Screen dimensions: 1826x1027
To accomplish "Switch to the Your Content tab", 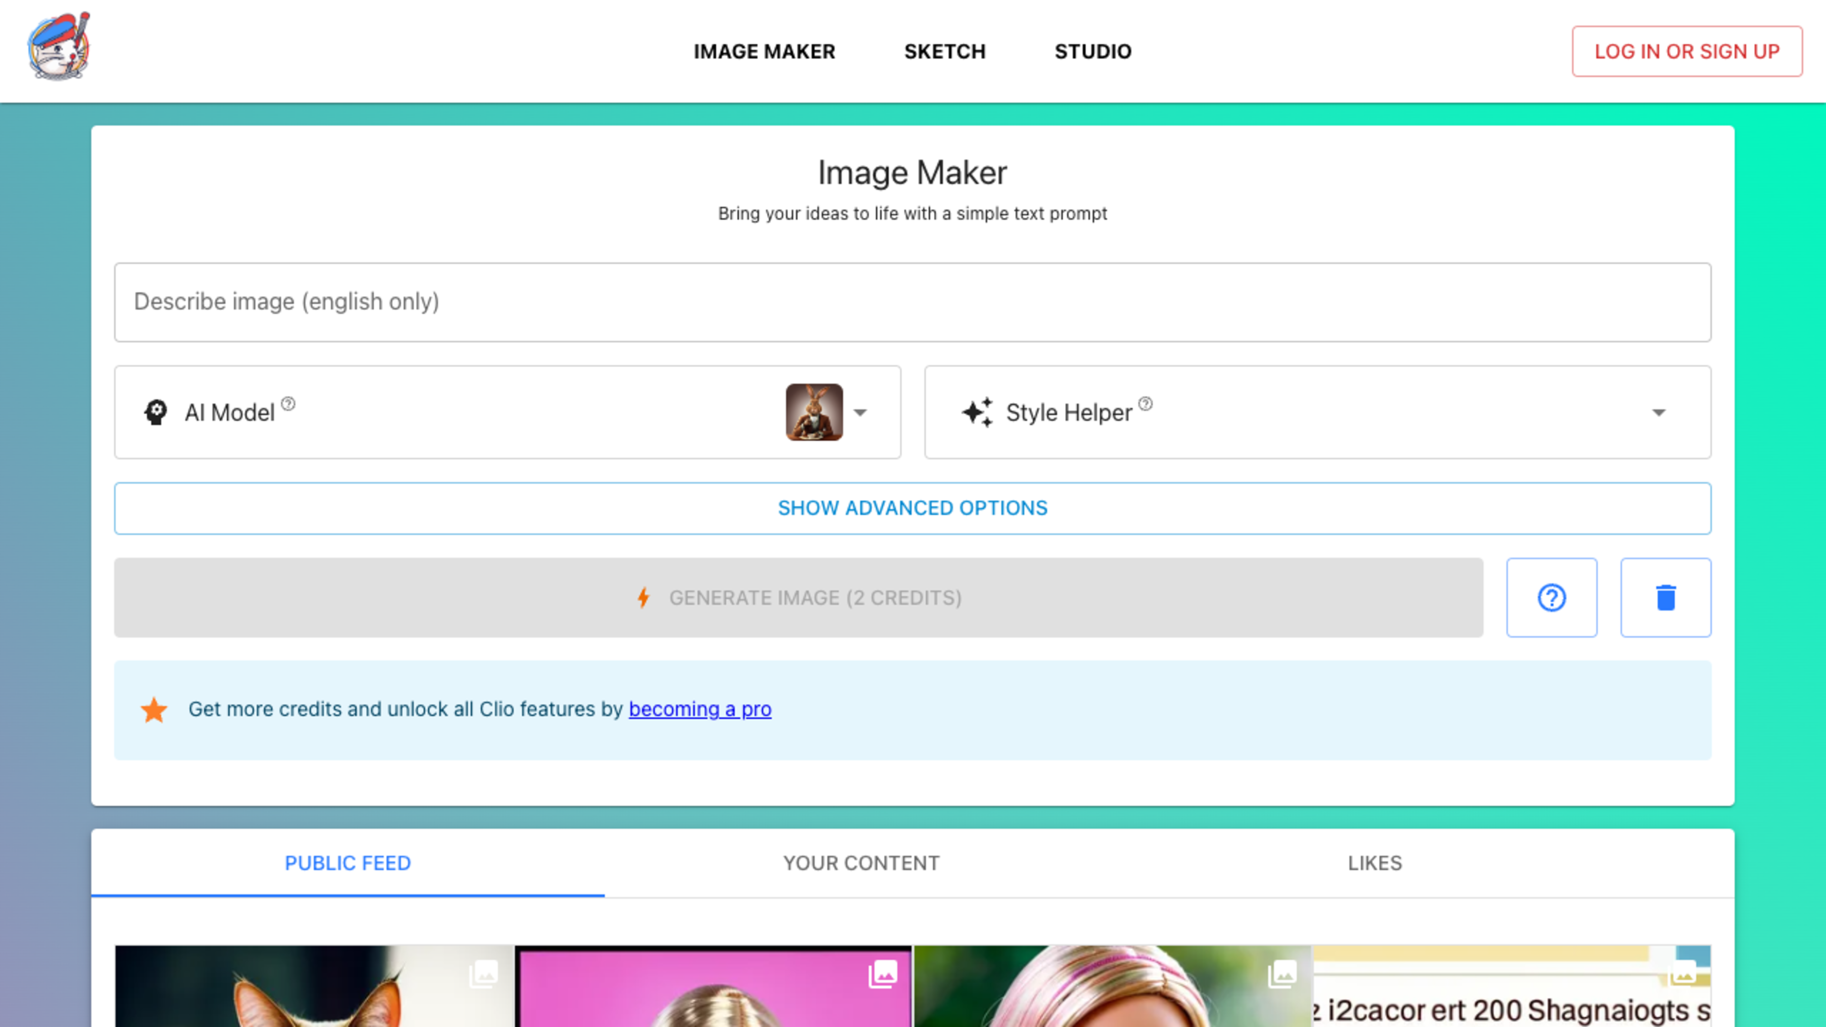I will tap(861, 862).
